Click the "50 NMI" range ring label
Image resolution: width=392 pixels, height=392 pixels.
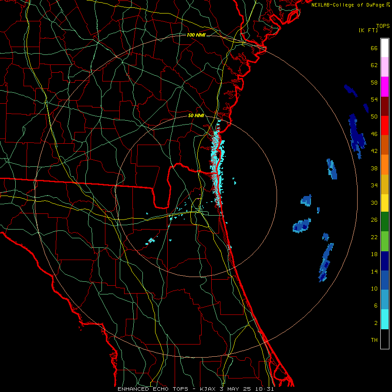click(x=196, y=115)
